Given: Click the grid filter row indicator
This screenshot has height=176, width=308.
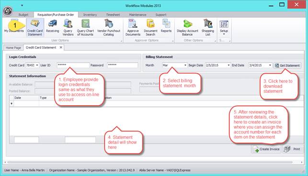Looking at the screenshot, I should pyautogui.click(x=11, y=104).
